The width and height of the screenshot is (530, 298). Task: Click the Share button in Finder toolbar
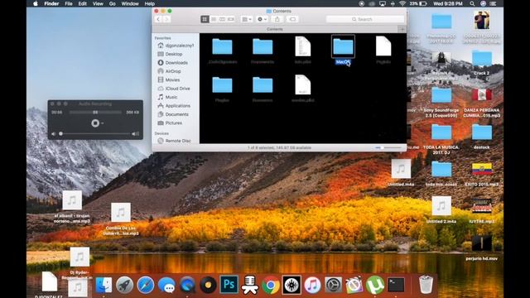coord(277,19)
